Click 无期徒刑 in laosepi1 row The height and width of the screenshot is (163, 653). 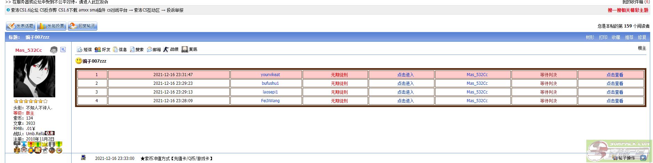[339, 92]
